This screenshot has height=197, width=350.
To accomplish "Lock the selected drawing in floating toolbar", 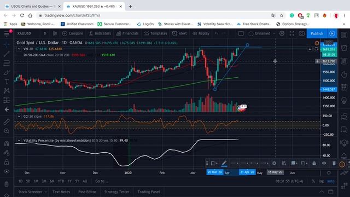I will (314, 163).
